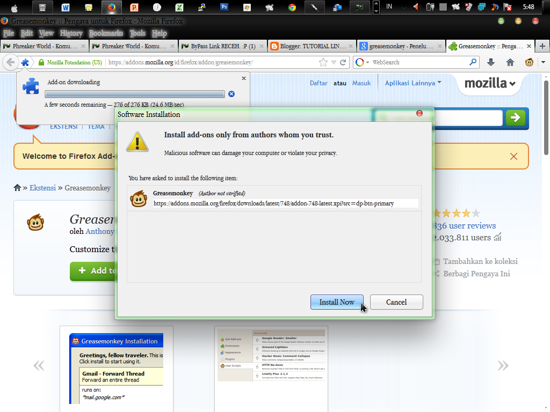Open downloads via the down-arrow icon
This screenshot has height=412, width=550.
click(x=490, y=62)
